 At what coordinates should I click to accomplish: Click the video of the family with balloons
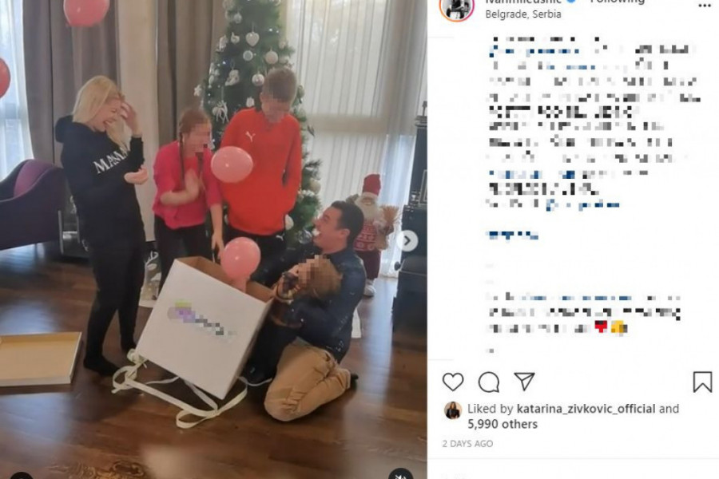[x=213, y=239]
